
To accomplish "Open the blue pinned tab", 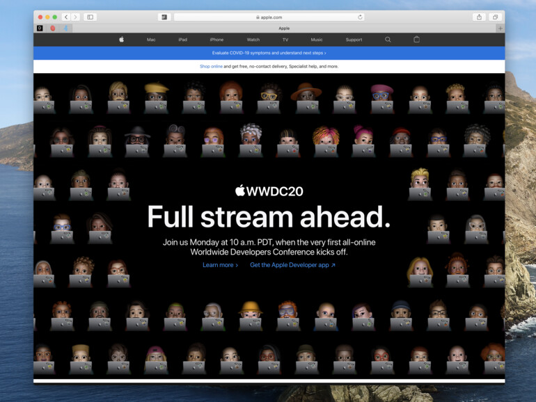I will point(65,29).
